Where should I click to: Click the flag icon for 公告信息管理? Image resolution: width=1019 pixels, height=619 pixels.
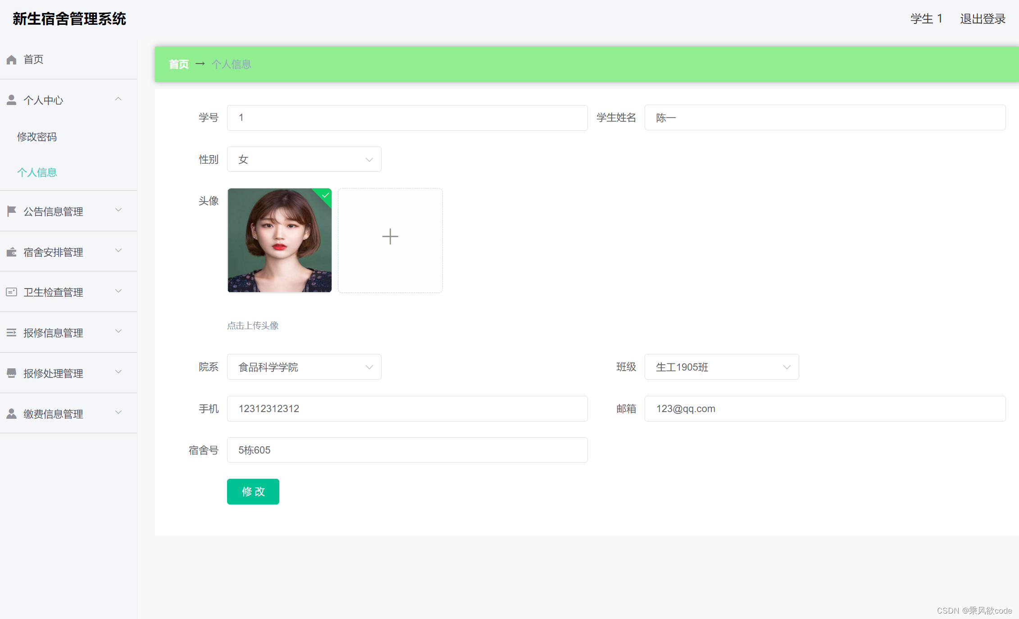click(x=11, y=211)
